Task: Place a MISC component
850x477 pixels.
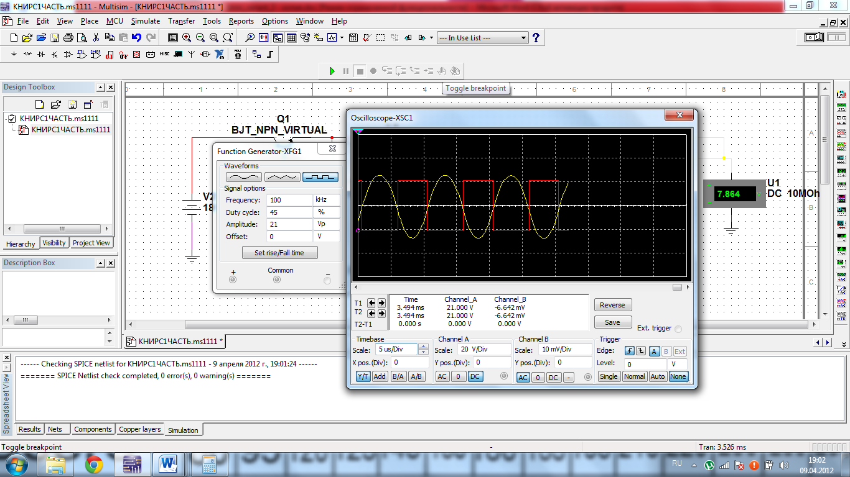Action: 164,55
